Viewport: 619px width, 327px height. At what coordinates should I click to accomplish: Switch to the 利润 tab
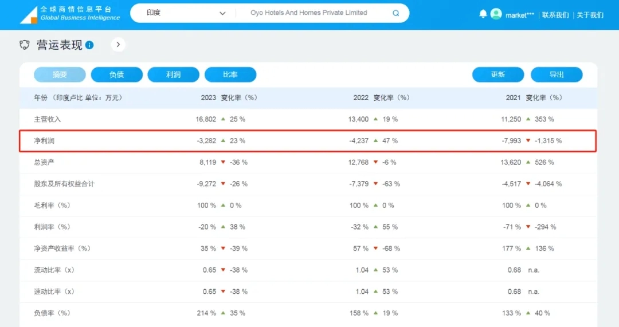tap(173, 74)
